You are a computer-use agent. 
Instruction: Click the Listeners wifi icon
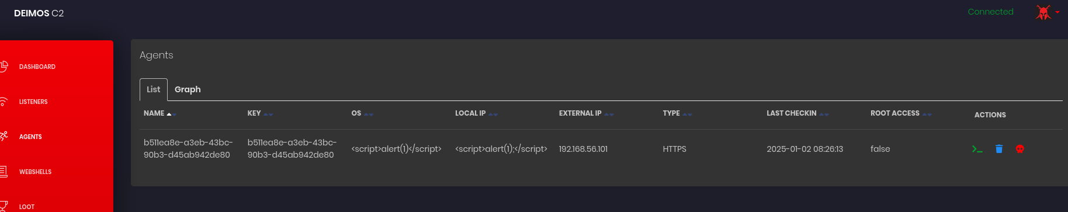pyautogui.click(x=4, y=102)
